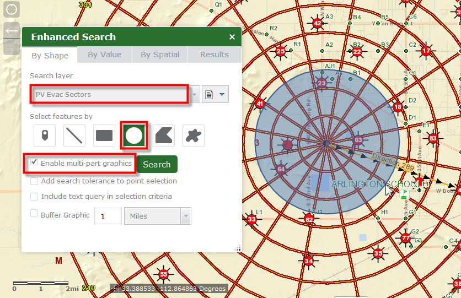Click the siren marker 25
The image size is (461, 298).
click(281, 51)
